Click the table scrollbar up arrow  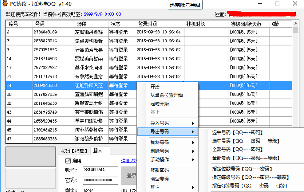pos(295,24)
